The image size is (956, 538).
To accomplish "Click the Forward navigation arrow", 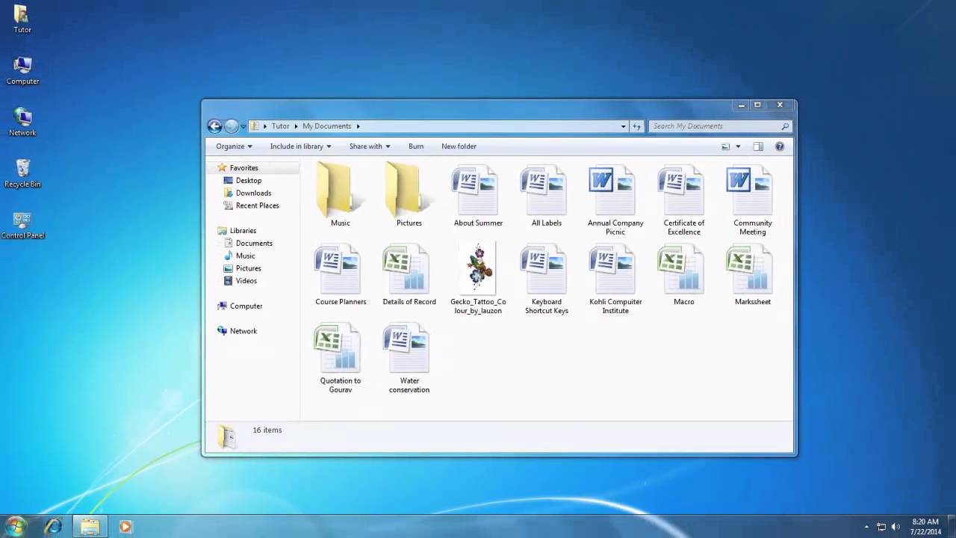I will click(x=232, y=126).
